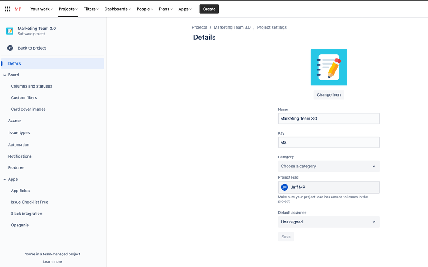The width and height of the screenshot is (428, 267).
Task: Click the Marketing Team 3.0 project avatar
Action: (9, 31)
